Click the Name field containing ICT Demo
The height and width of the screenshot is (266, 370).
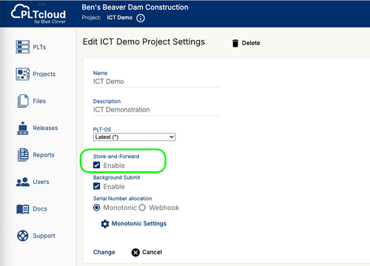click(156, 81)
